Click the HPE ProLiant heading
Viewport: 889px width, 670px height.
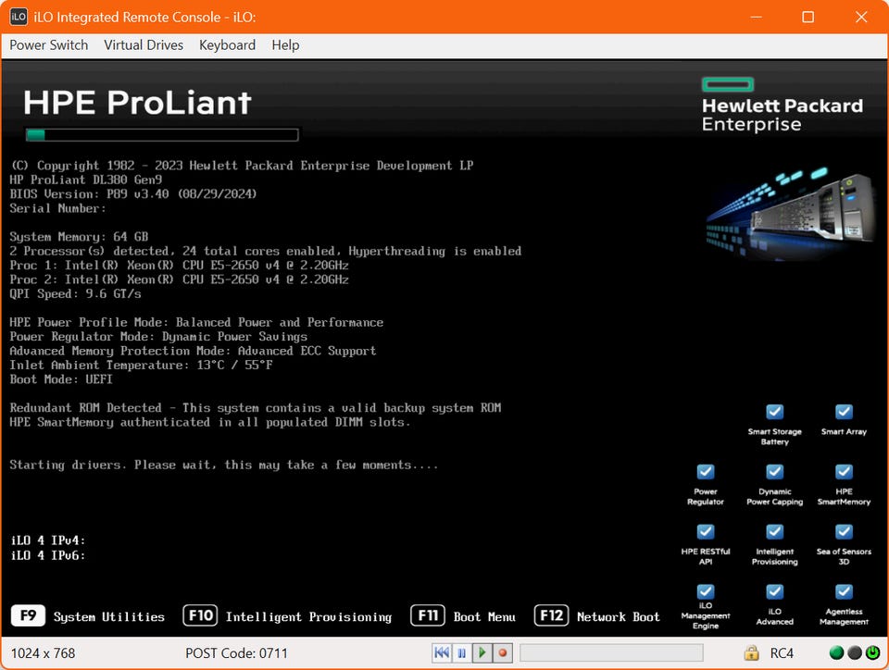pyautogui.click(x=137, y=103)
